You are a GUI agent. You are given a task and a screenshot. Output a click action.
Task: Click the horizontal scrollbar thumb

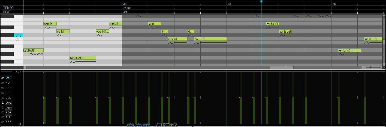pos(282,67)
